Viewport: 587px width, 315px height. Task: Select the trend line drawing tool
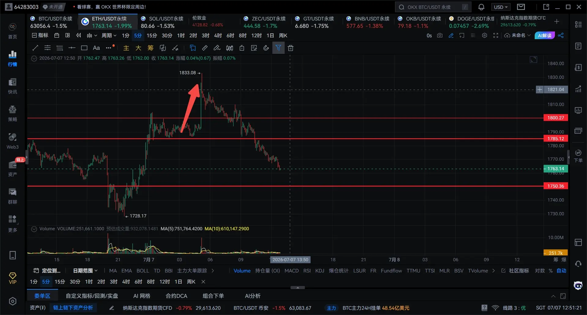coord(35,48)
